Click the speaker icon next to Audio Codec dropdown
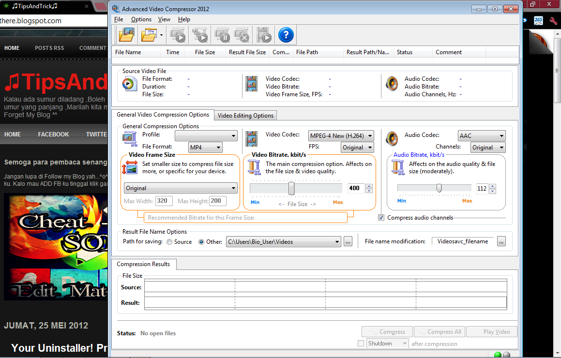 [x=392, y=139]
